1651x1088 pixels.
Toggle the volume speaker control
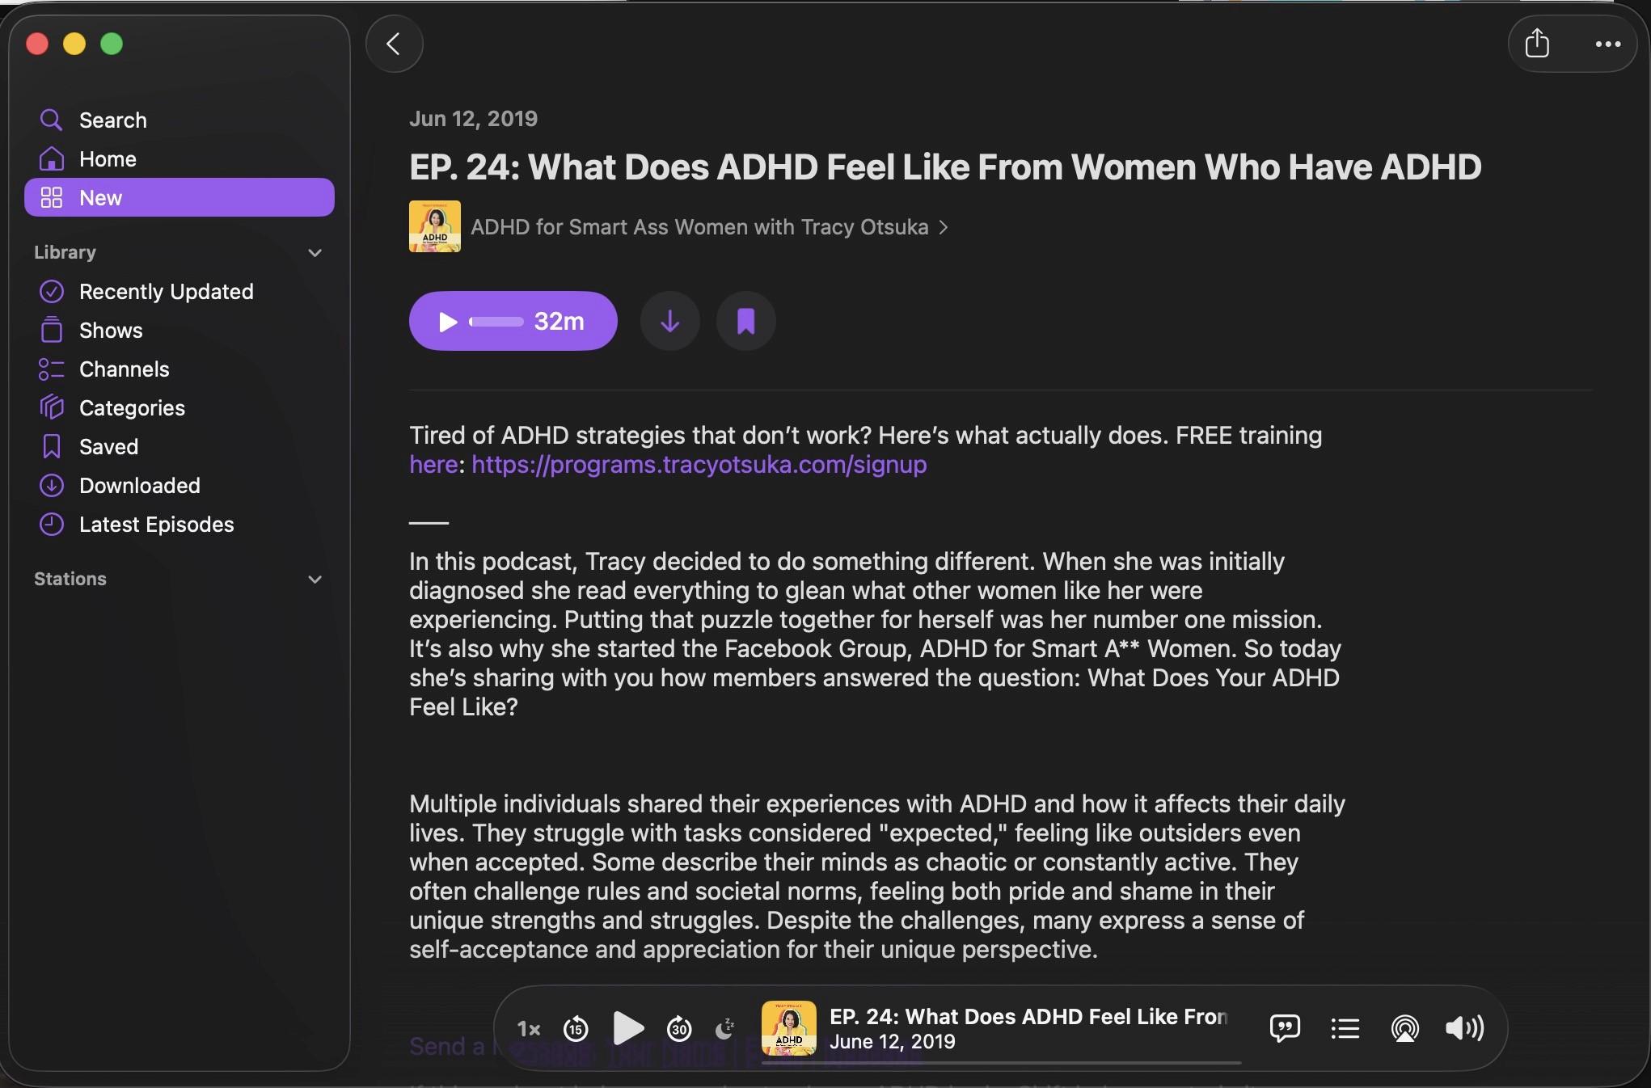click(1464, 1028)
